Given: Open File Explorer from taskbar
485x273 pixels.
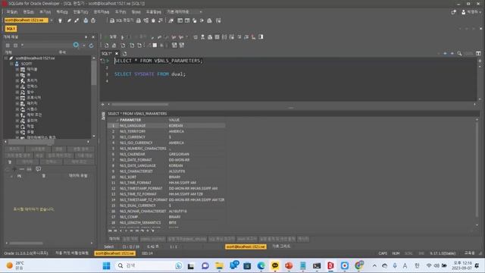Looking at the screenshot, I should pyautogui.click(x=219, y=265).
